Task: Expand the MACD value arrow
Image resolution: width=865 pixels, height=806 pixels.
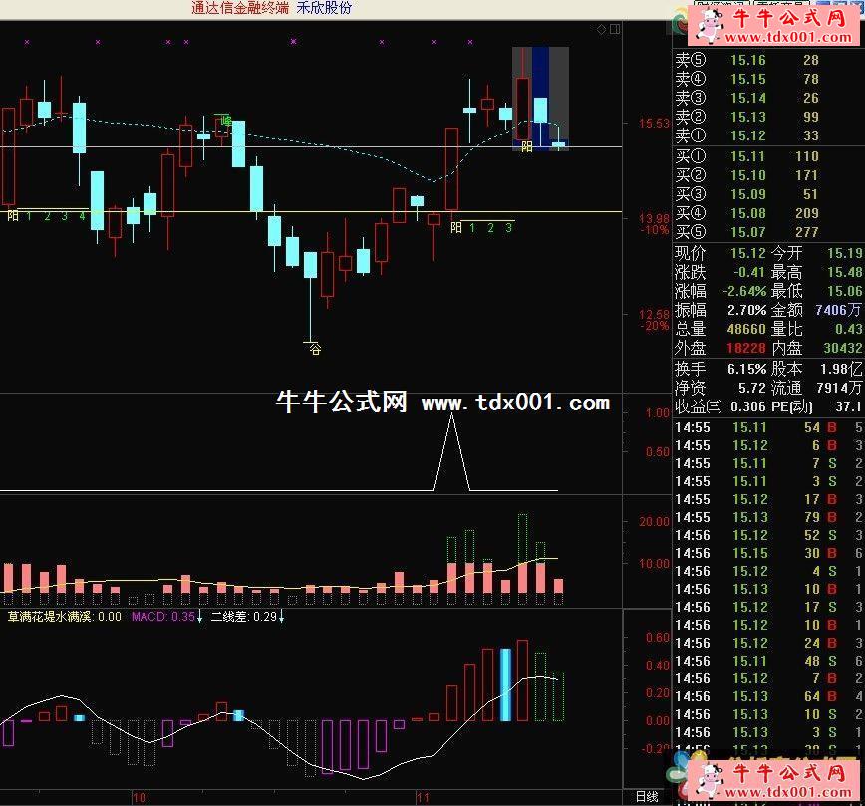Action: point(200,617)
